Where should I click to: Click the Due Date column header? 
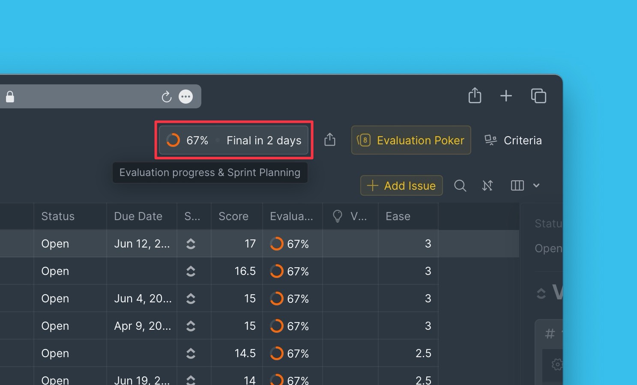coord(138,216)
